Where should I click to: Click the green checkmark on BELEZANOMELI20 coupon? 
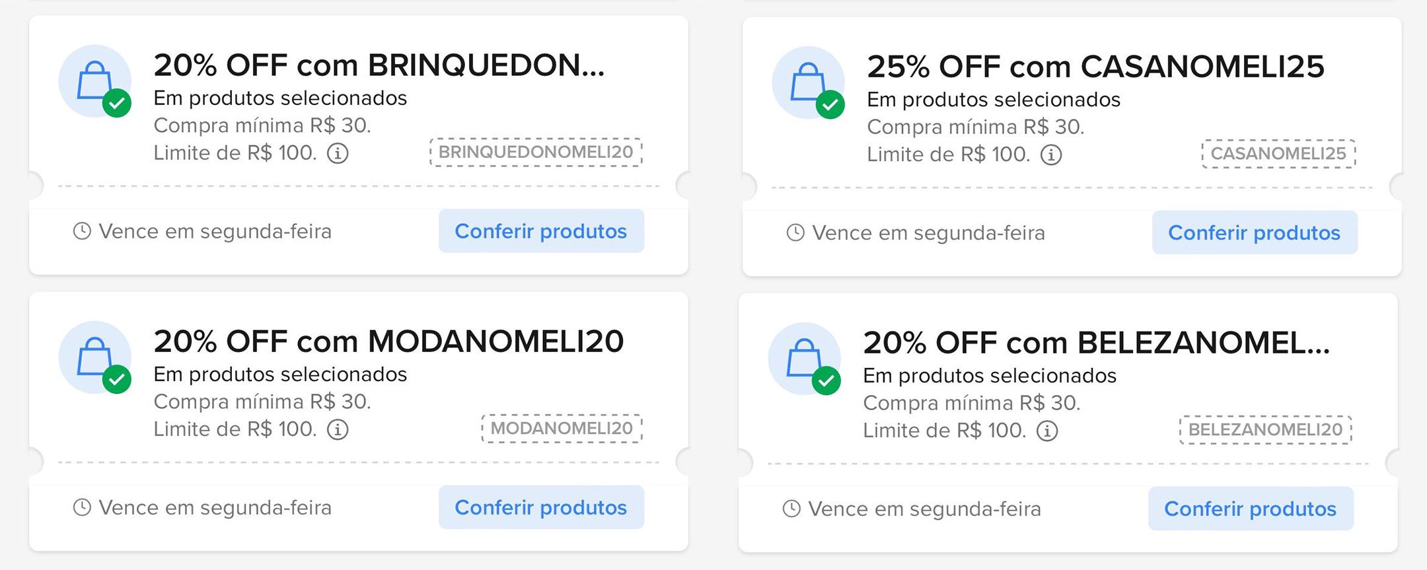(x=827, y=381)
